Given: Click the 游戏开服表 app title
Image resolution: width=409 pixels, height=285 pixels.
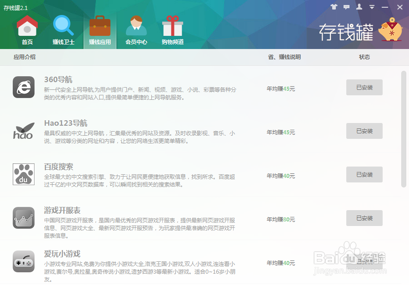Looking at the screenshot, I should [x=62, y=210].
